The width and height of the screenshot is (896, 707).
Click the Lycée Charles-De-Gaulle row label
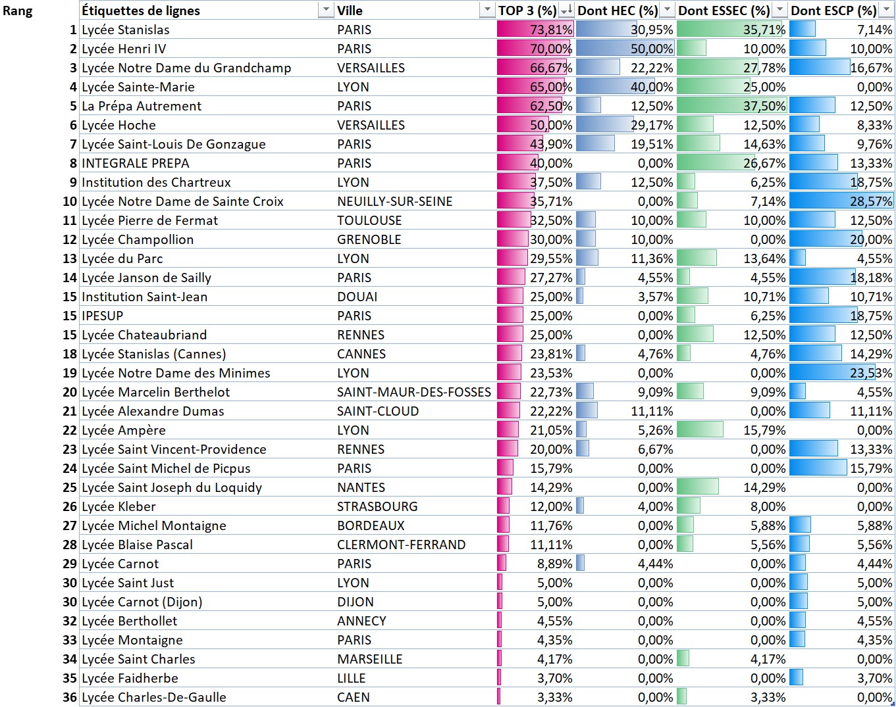tap(153, 697)
